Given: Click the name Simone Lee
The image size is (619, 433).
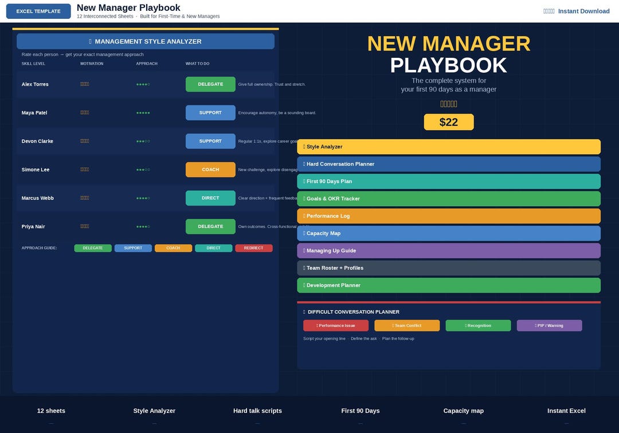Looking at the screenshot, I should (x=36, y=170).
